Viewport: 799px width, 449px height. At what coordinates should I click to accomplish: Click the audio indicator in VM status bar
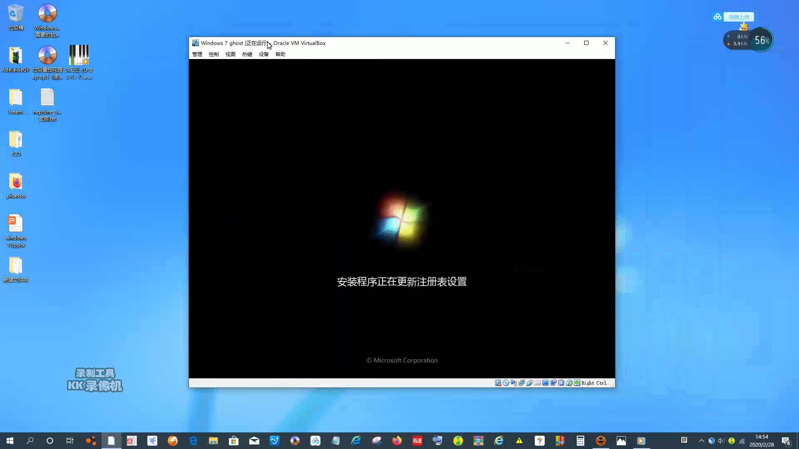[514, 383]
